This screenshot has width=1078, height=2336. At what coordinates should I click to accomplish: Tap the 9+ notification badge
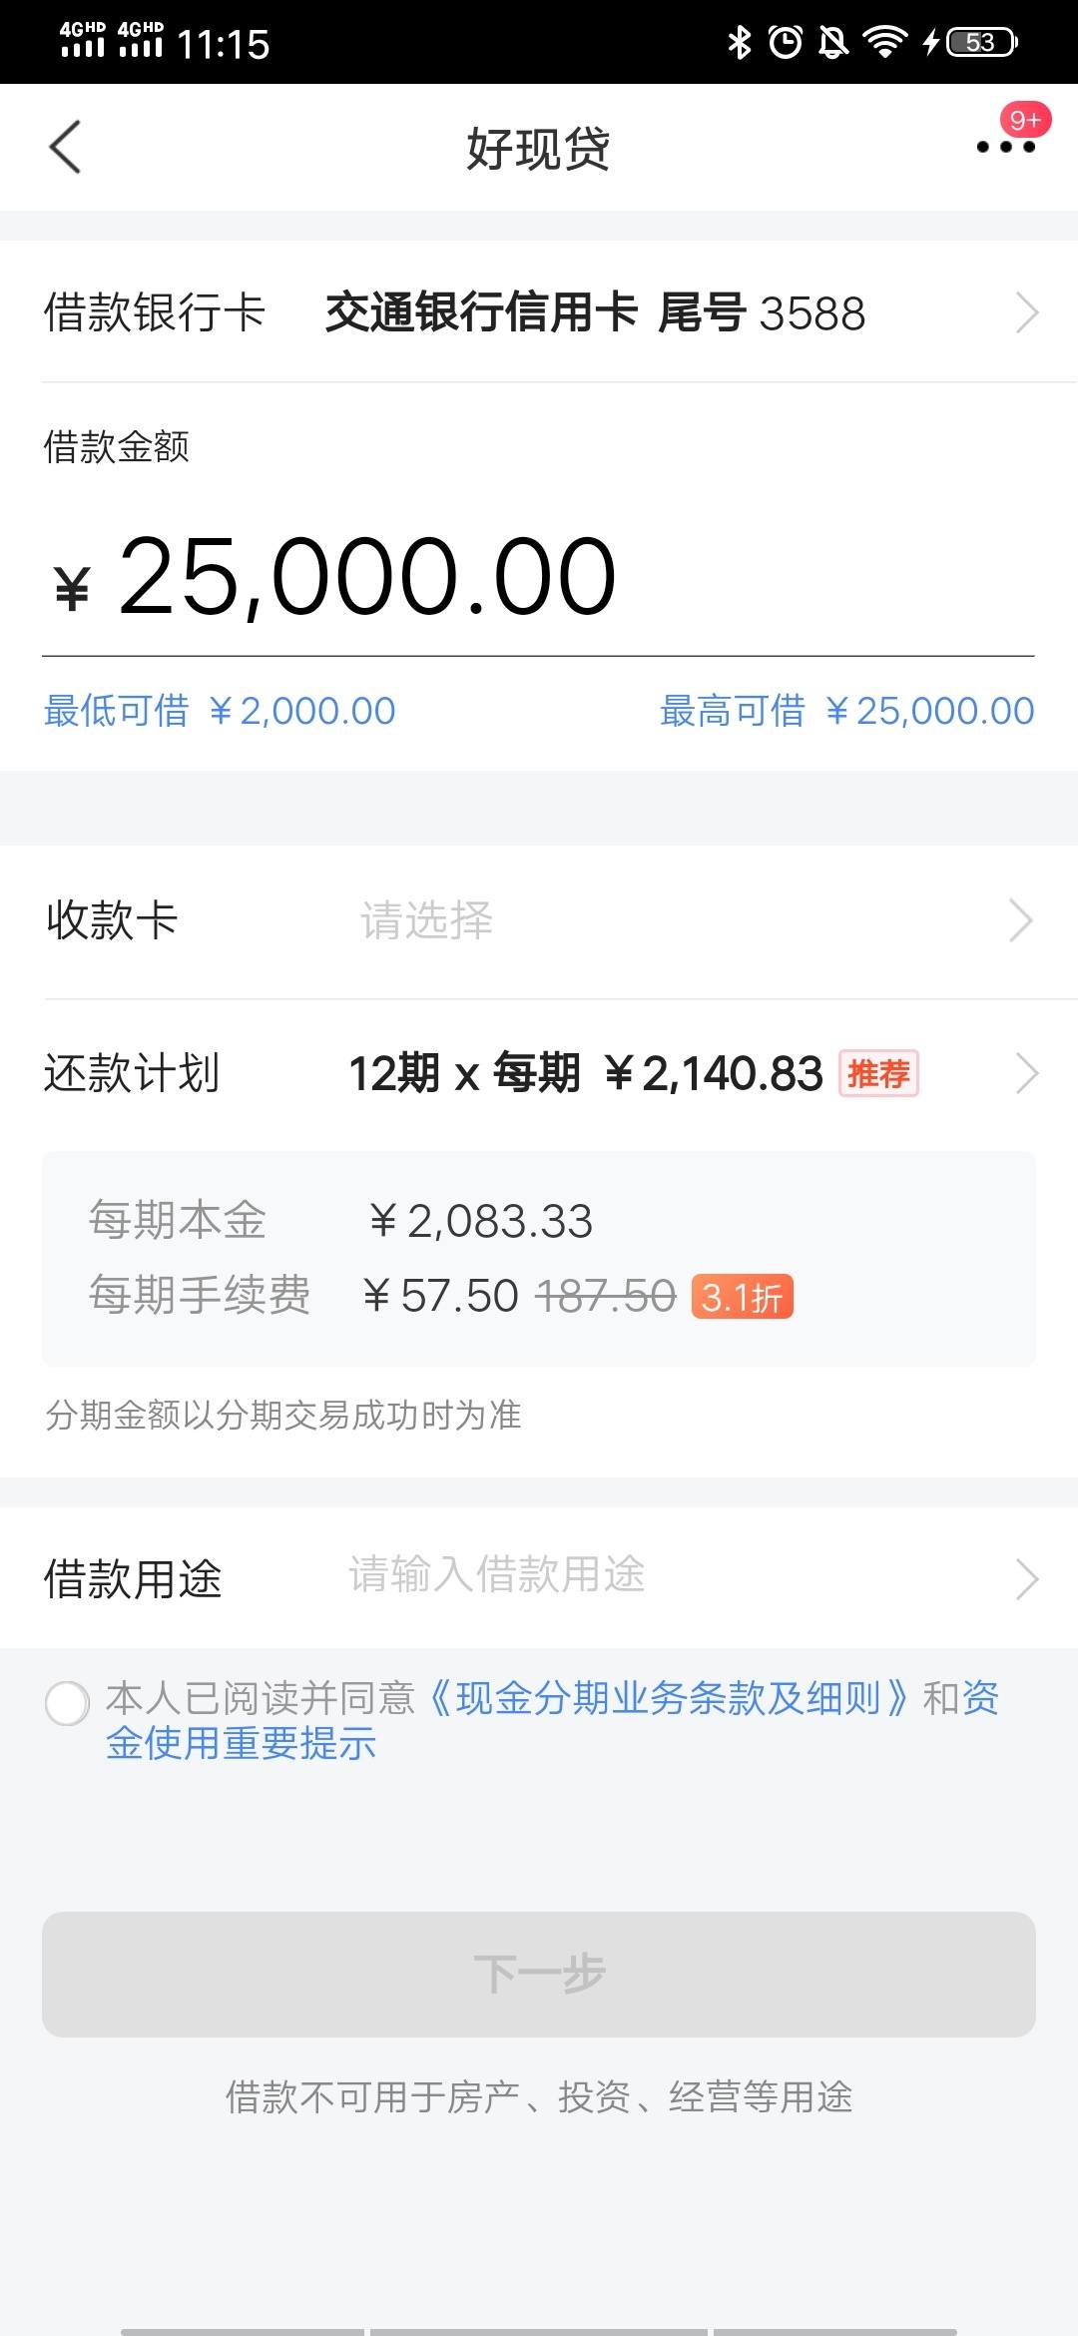point(1025,121)
